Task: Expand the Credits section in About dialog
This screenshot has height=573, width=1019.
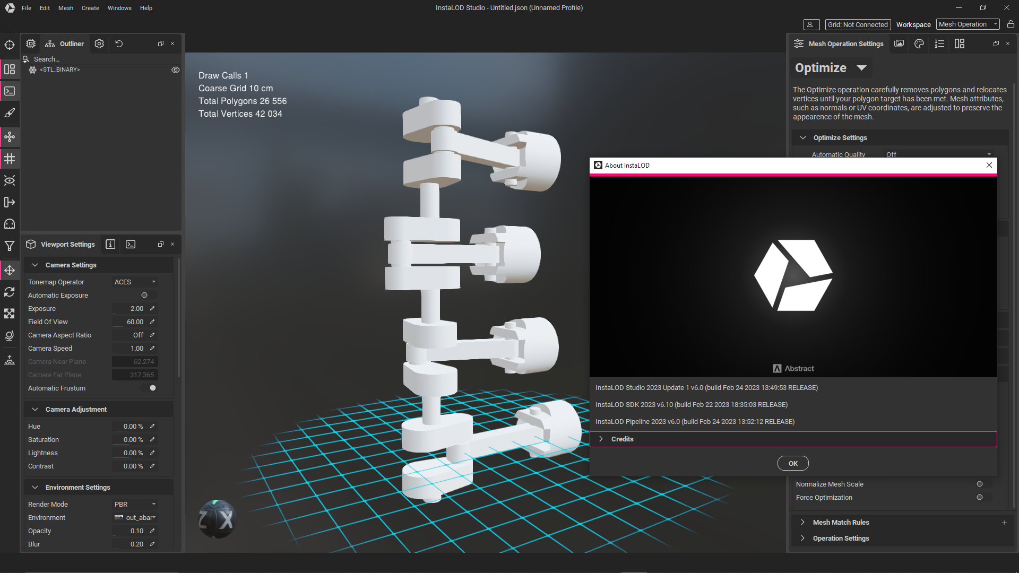Action: point(793,439)
